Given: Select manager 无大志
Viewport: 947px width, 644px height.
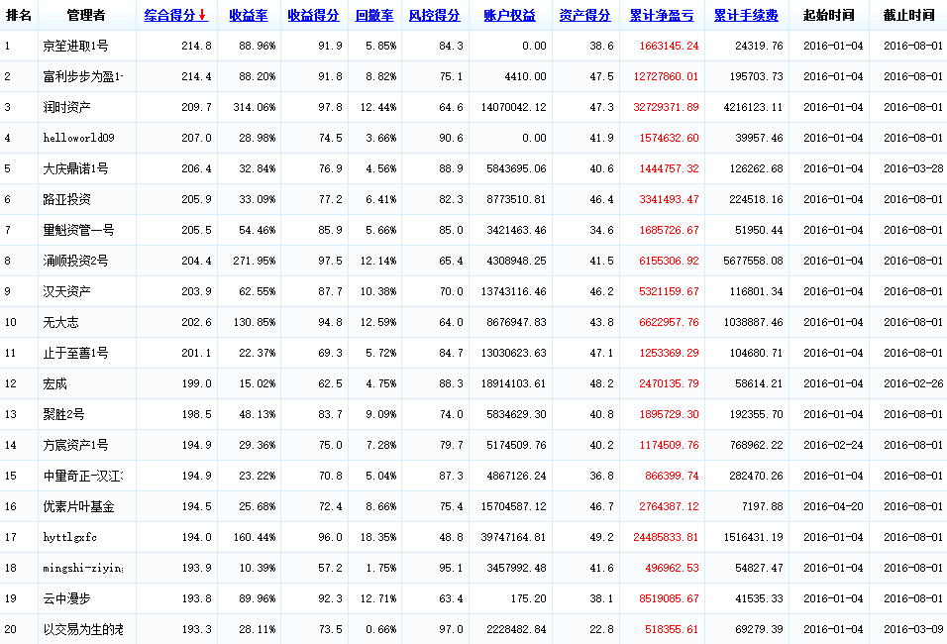Looking at the screenshot, I should coord(60,323).
